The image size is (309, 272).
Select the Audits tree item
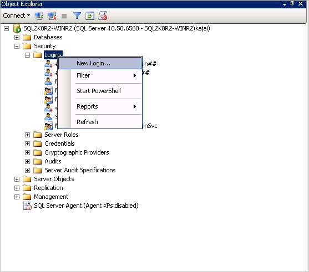53,161
